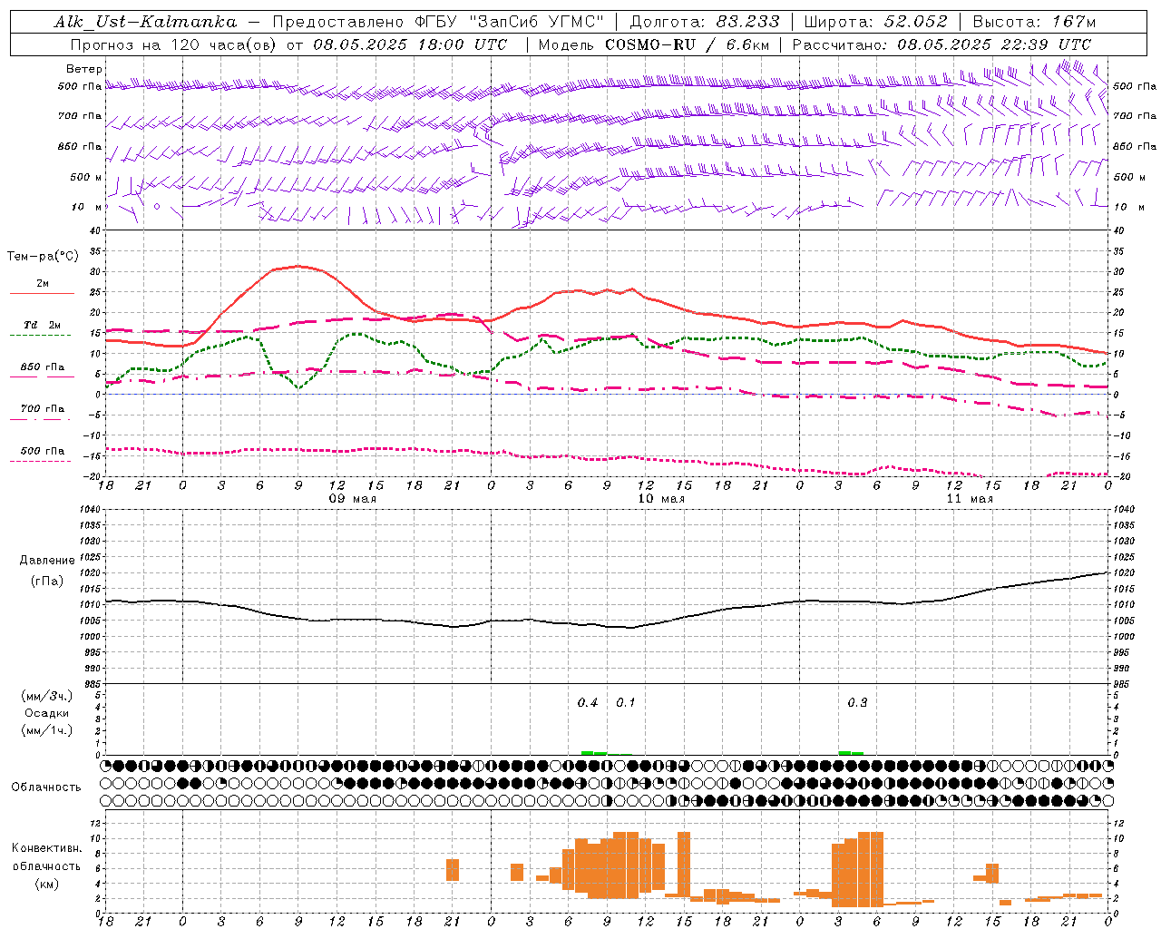Click the Осадки precipitation label
The width and height of the screenshot is (1161, 929).
tap(47, 713)
